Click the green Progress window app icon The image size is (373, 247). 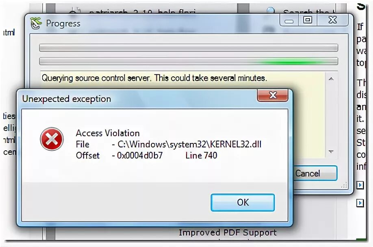point(36,24)
